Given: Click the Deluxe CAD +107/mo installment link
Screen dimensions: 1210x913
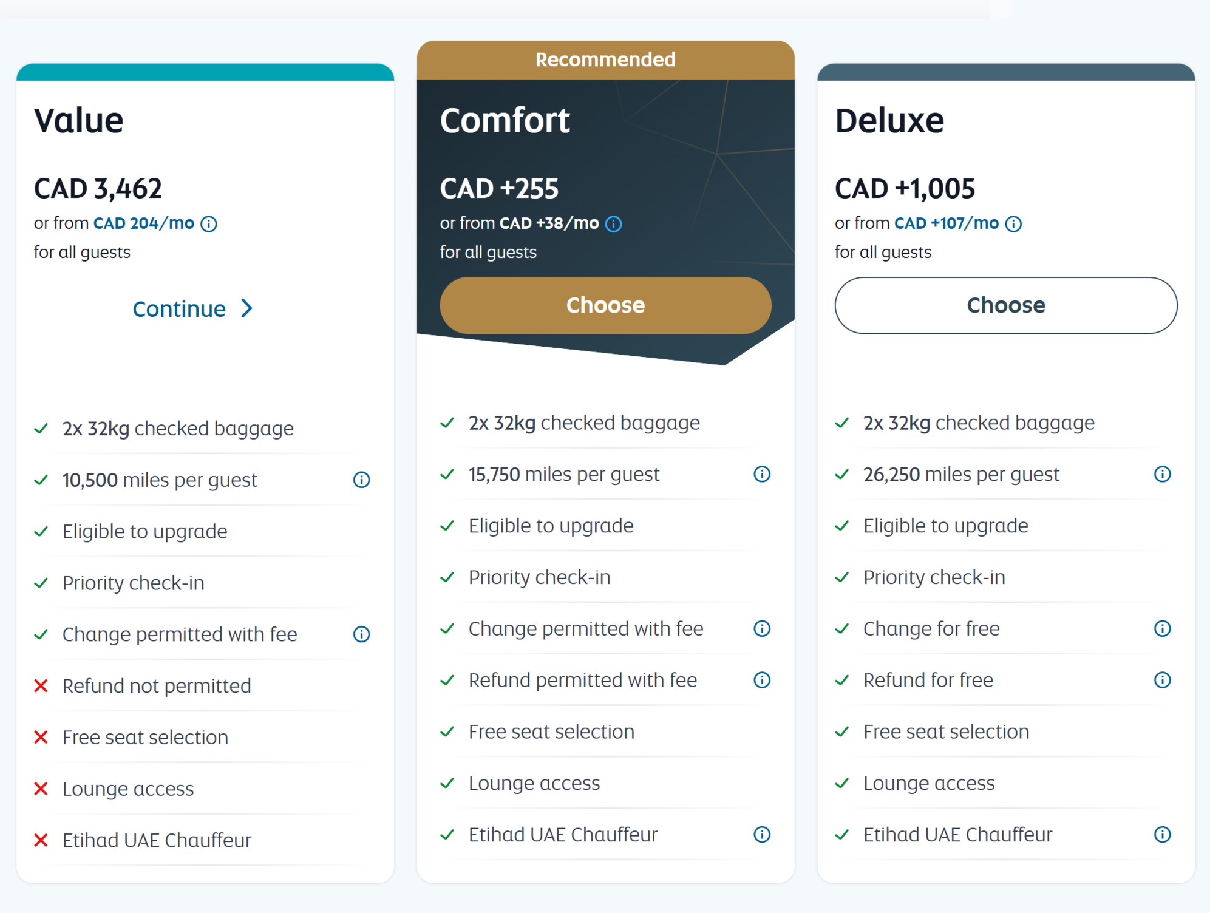Looking at the screenshot, I should tap(946, 223).
